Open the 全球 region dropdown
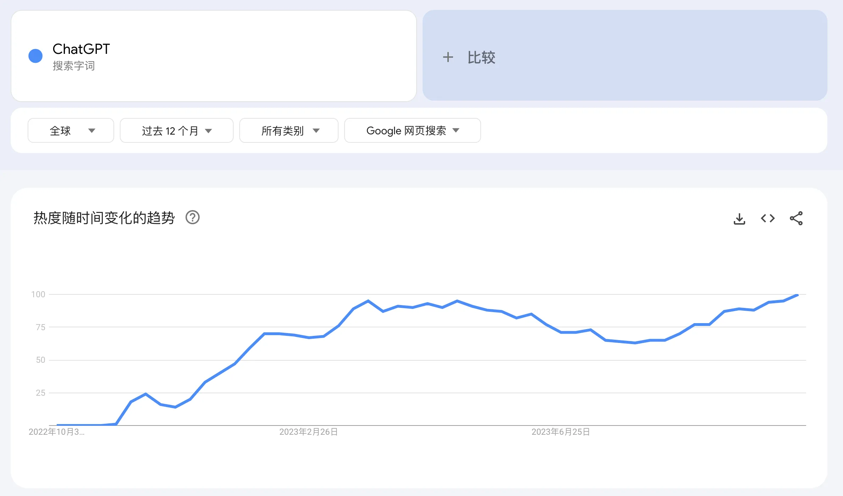This screenshot has width=843, height=496. [x=71, y=131]
